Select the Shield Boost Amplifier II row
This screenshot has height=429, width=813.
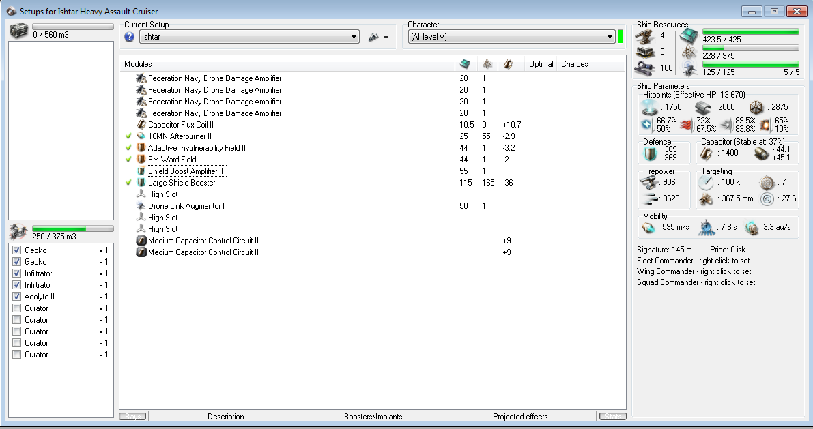(186, 171)
